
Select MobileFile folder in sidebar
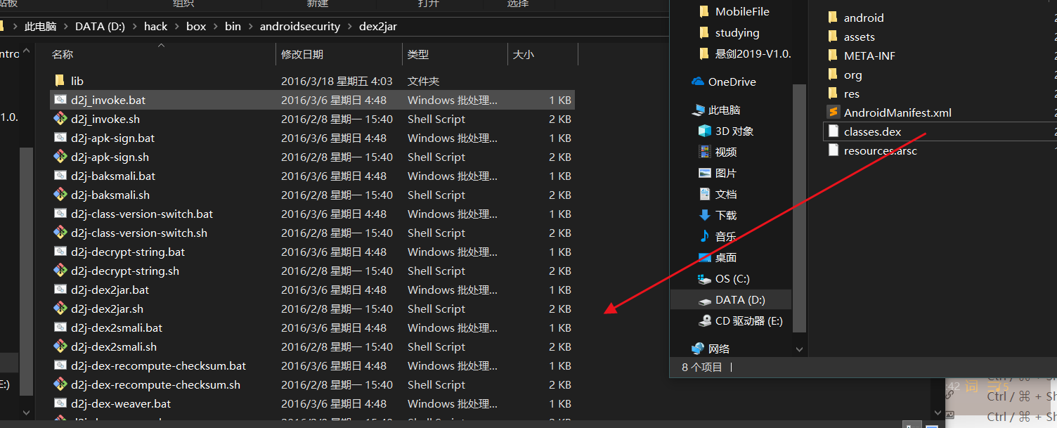pos(742,11)
